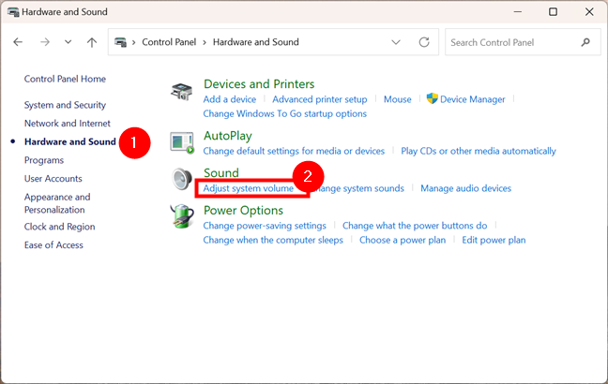Click the search magnifier icon
608x384 pixels.
(585, 42)
